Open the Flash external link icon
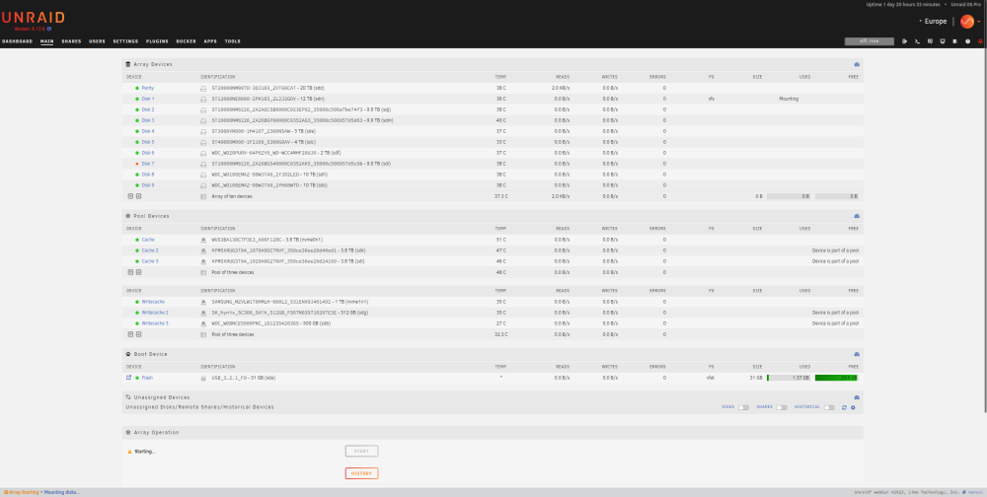The height and width of the screenshot is (497, 987). pos(129,378)
